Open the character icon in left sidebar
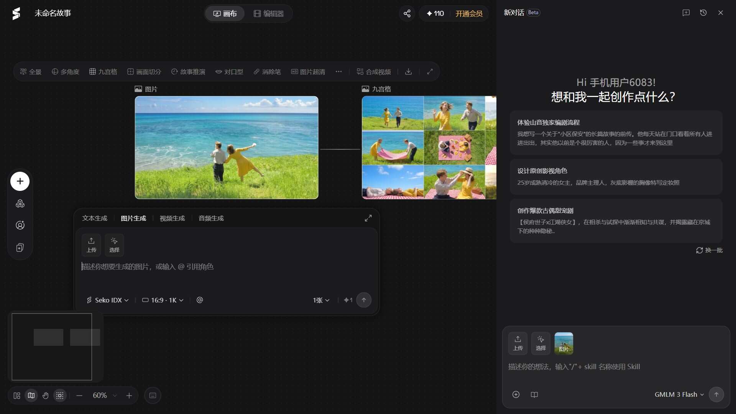This screenshot has height=414, width=736. pos(20,225)
